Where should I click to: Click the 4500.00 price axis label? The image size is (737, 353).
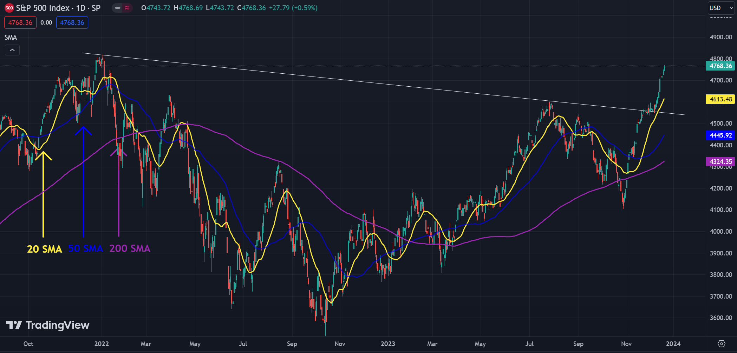point(721,124)
